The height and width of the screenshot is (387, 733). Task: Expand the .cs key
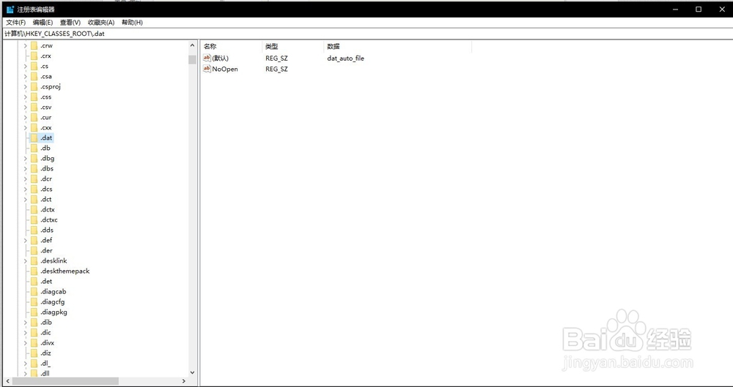coord(25,67)
